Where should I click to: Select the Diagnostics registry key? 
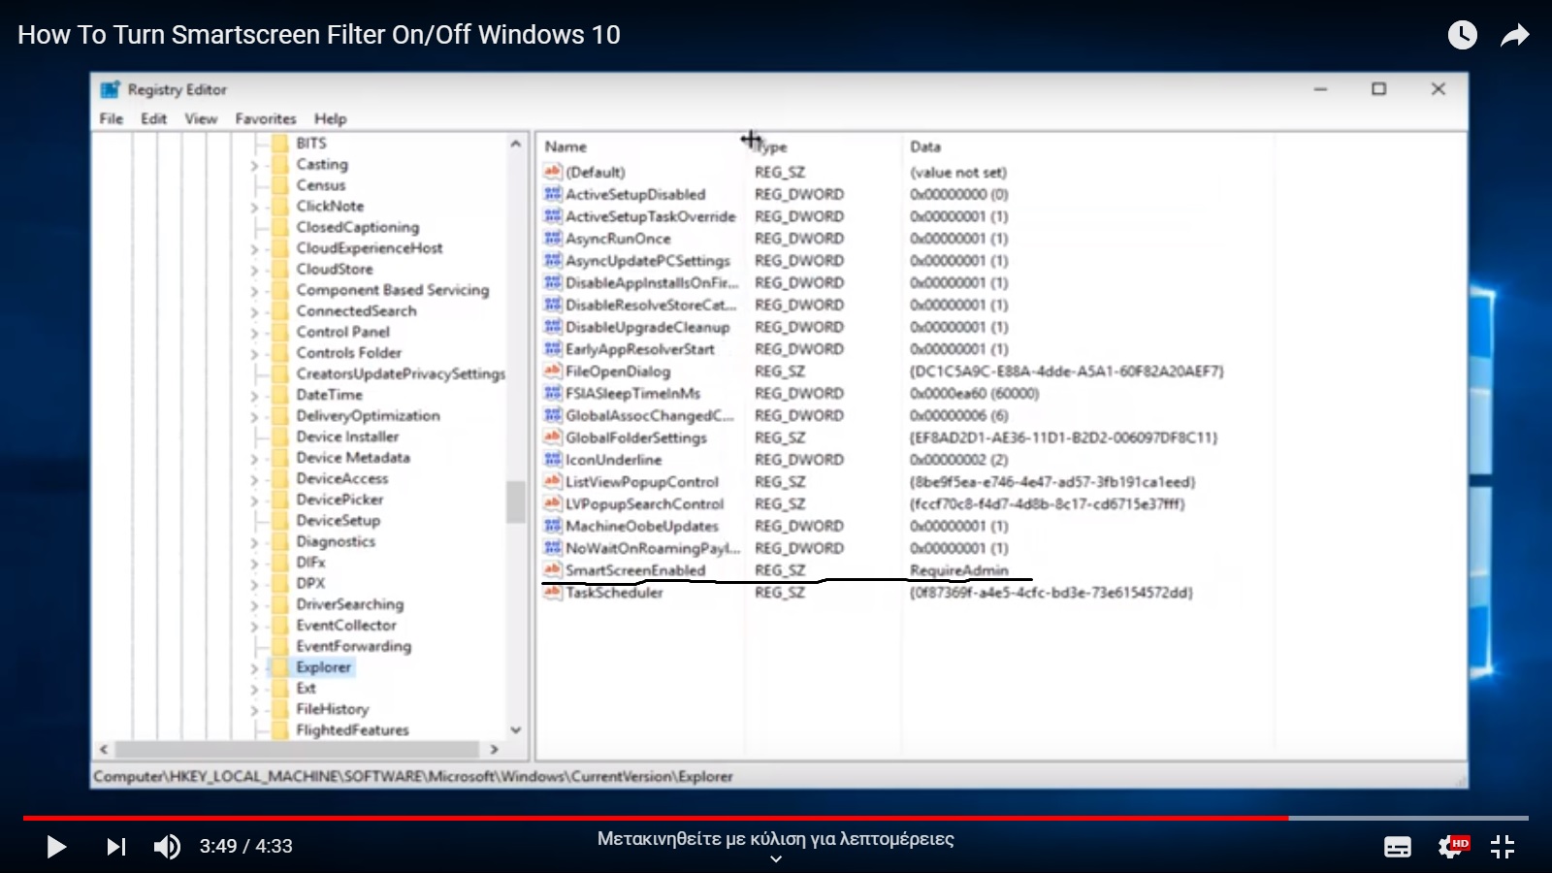tap(336, 541)
